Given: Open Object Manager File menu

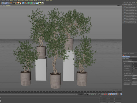Looking at the screenshot, I should (125, 3).
